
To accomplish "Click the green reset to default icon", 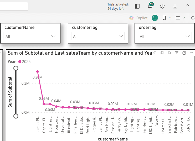I will coord(155,18).
